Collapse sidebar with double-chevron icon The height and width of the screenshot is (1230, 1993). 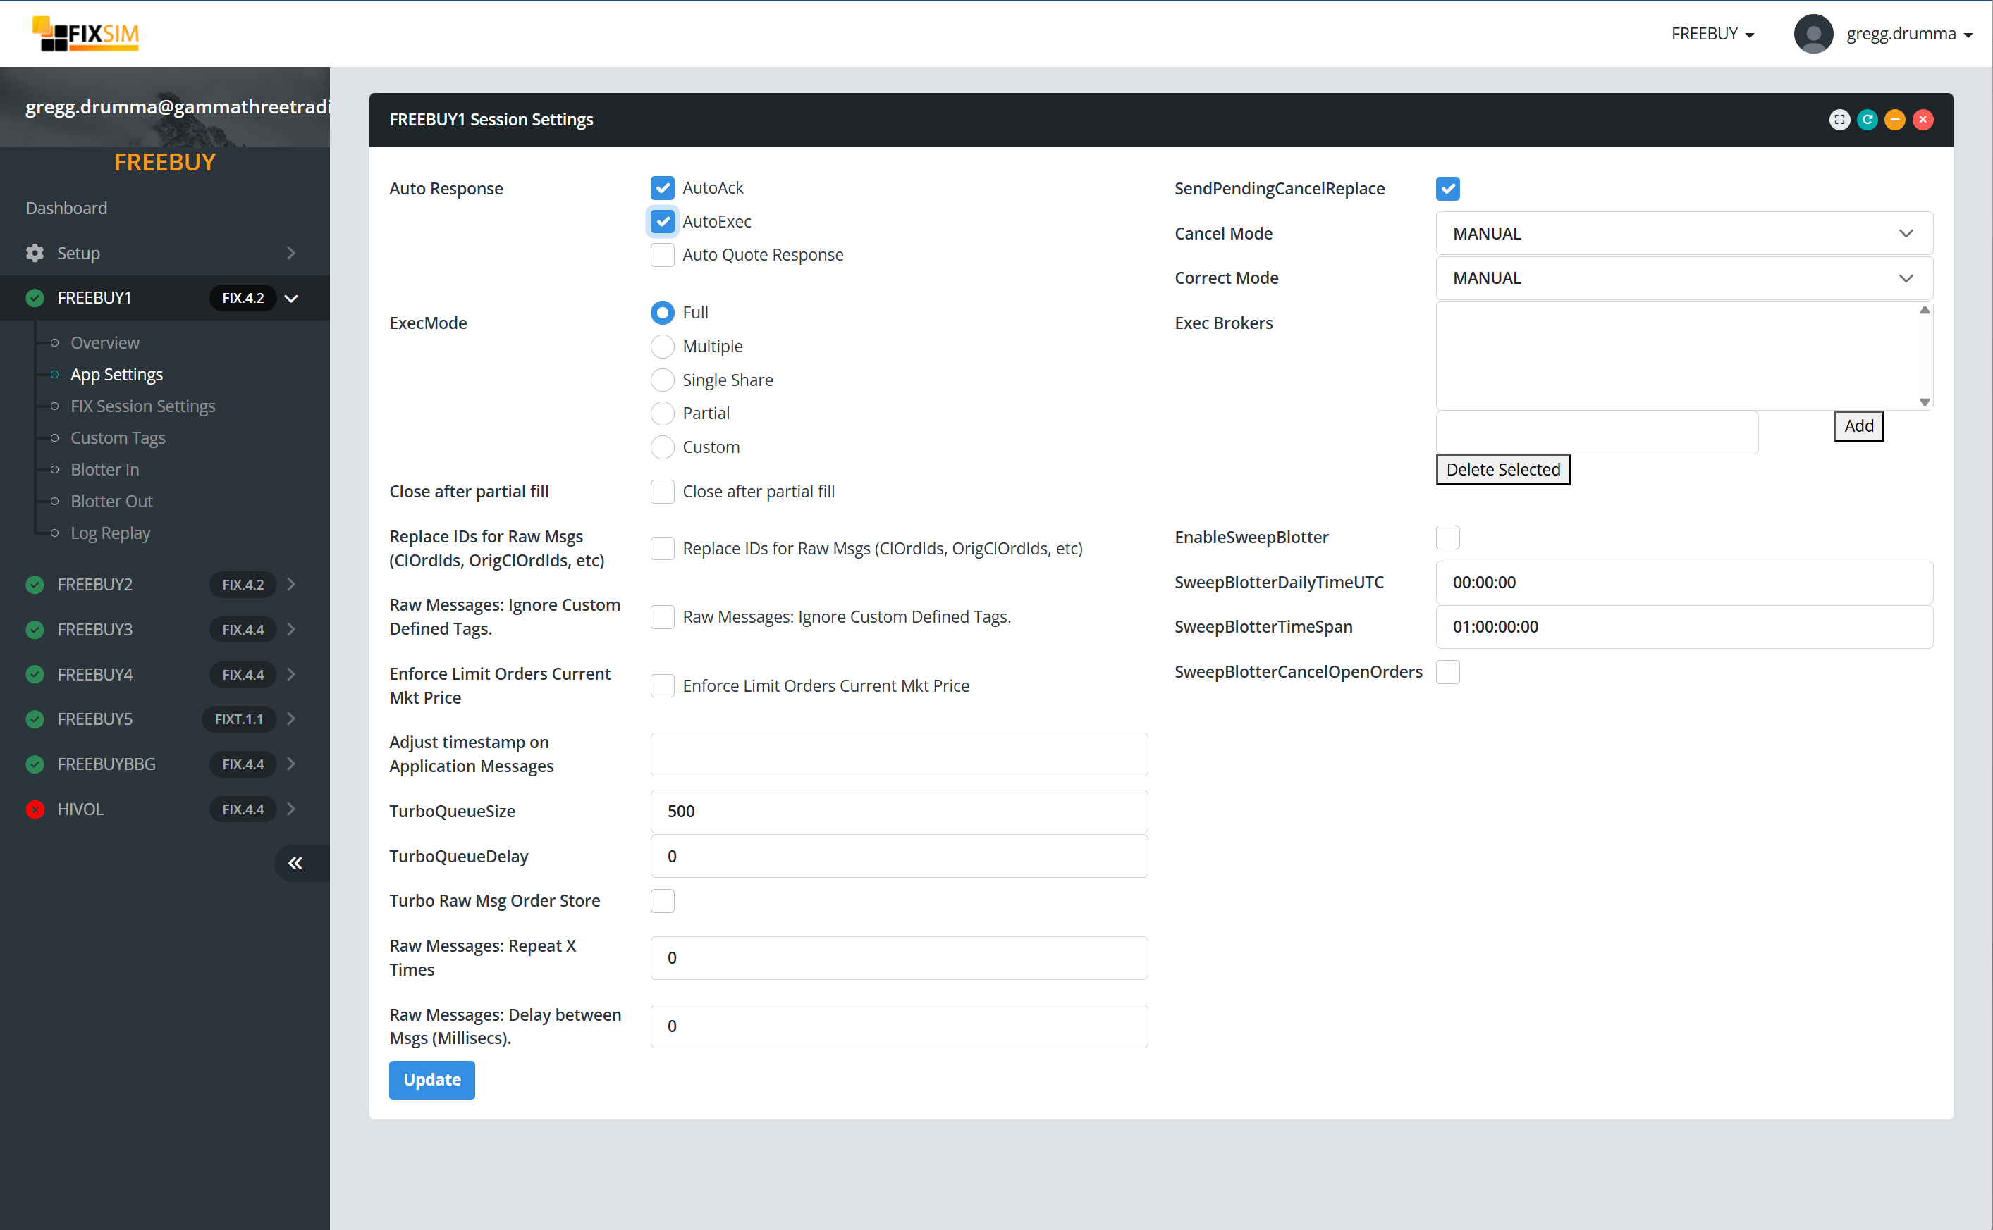(x=295, y=863)
